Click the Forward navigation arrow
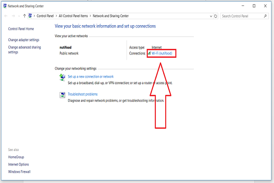 [13, 16]
